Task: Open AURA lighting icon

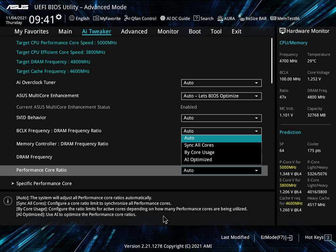Action: click(x=220, y=18)
